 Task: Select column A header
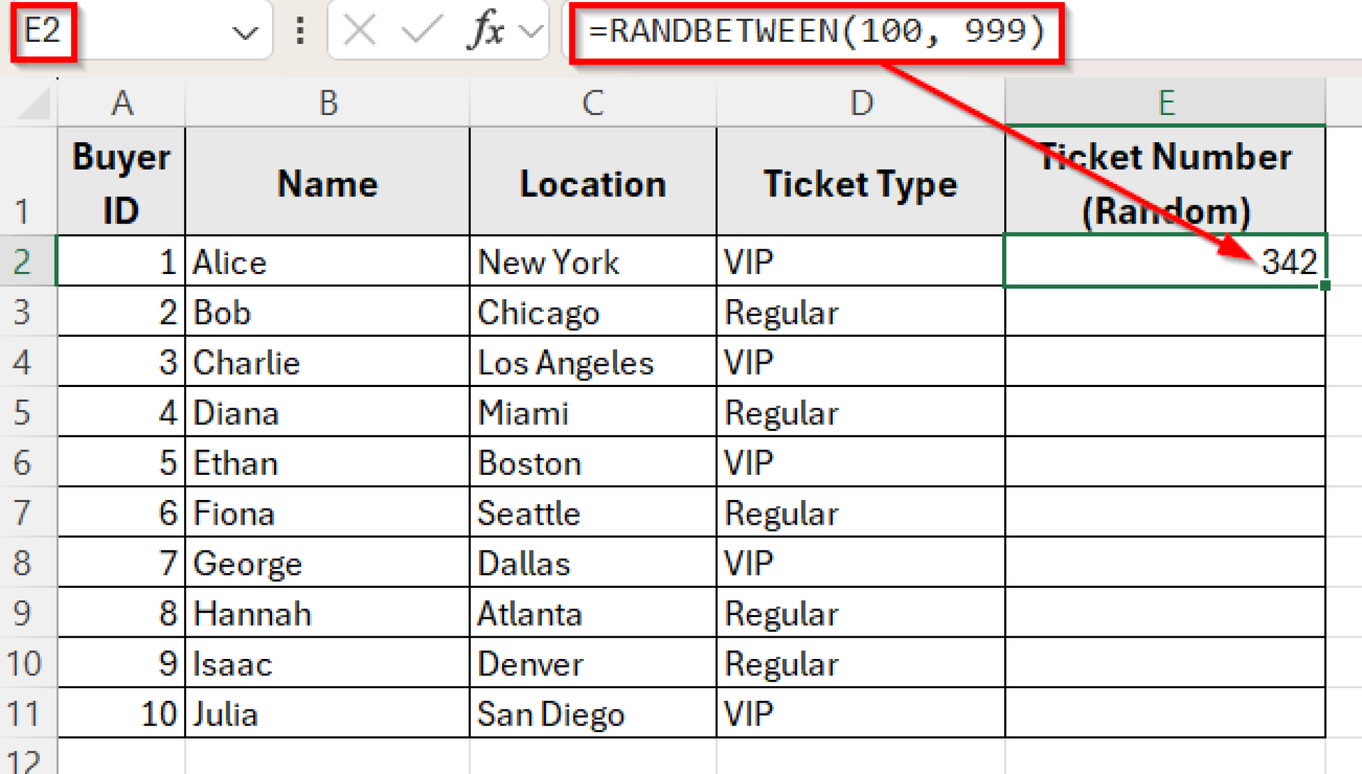(x=123, y=103)
